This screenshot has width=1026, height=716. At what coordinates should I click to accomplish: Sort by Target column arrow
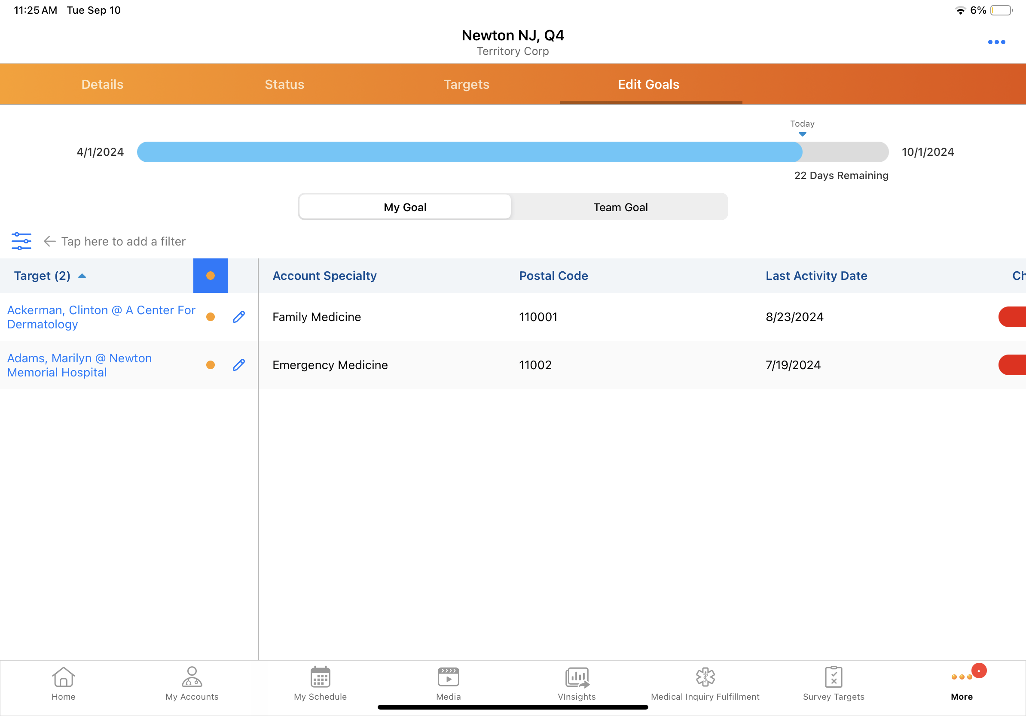[x=82, y=276]
